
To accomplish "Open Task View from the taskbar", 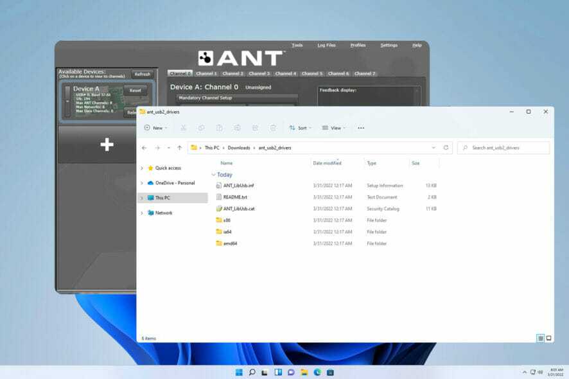I will pos(265,372).
